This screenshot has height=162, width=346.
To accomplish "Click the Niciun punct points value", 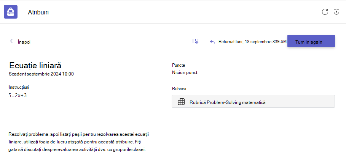I will click(185, 72).
